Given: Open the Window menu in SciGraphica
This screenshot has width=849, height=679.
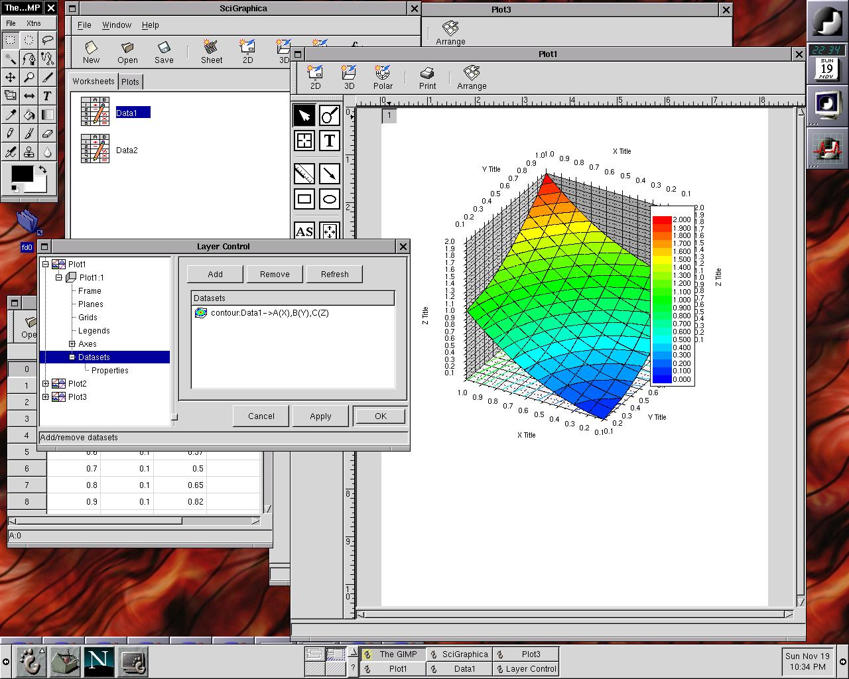Looking at the screenshot, I should click(117, 25).
